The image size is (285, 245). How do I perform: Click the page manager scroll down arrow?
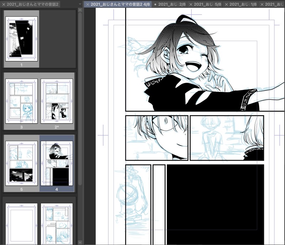80,242
